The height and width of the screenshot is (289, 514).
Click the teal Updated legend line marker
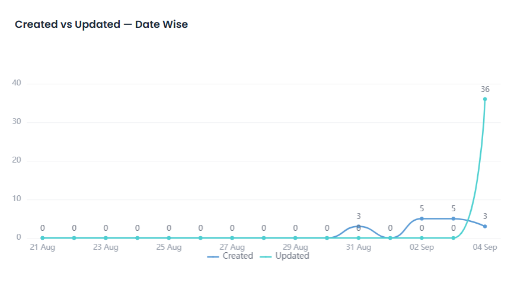click(266, 257)
